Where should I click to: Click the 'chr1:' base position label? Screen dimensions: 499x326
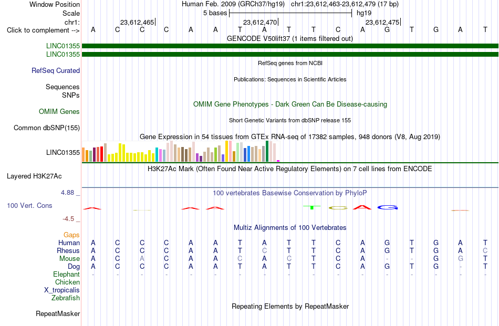pyautogui.click(x=72, y=22)
